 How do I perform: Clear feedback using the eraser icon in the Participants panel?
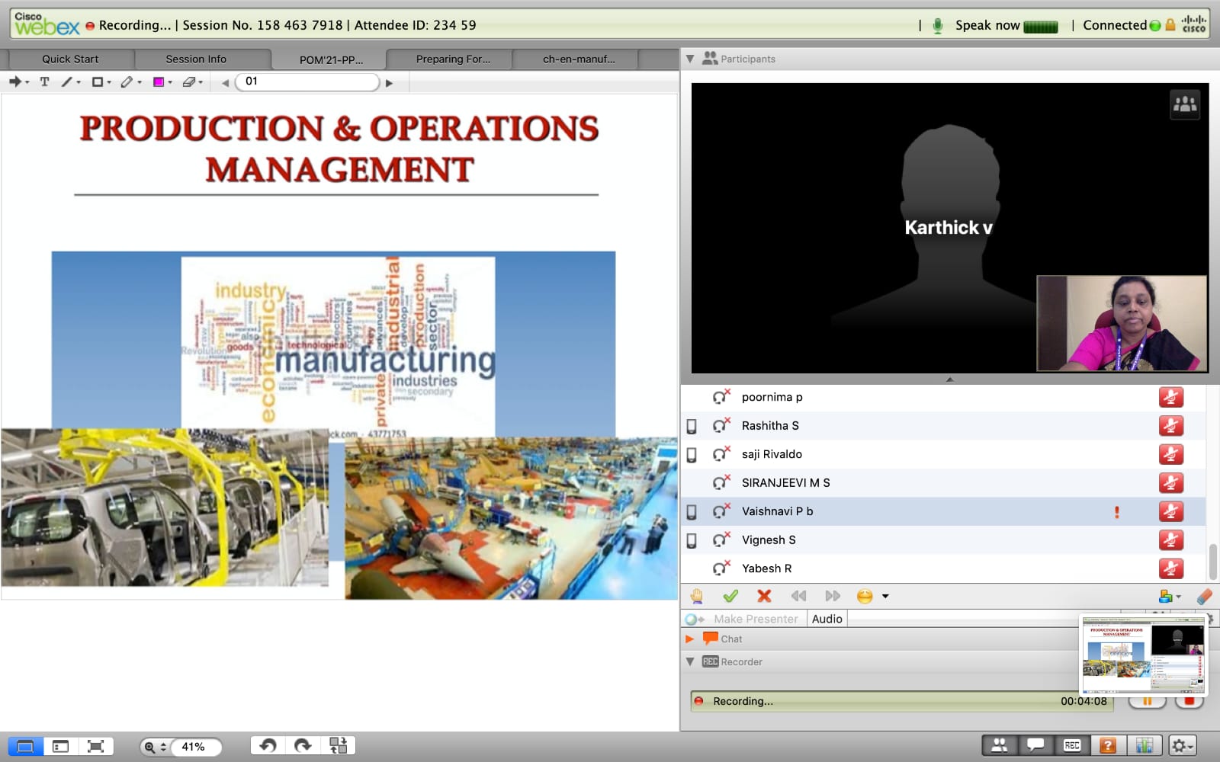(x=1204, y=596)
